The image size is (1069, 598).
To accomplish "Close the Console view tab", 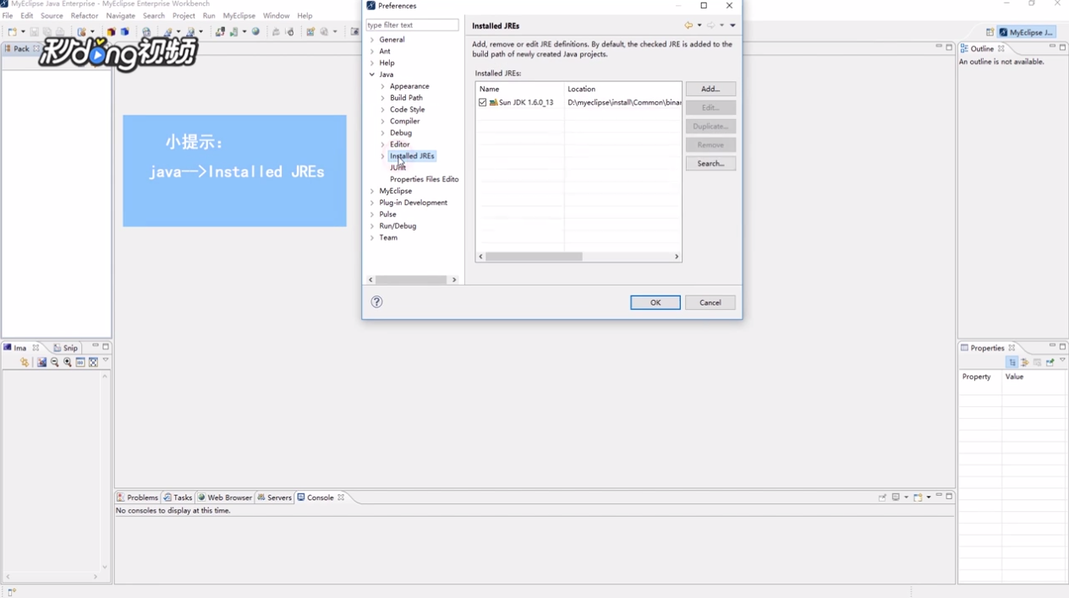I will 341,497.
